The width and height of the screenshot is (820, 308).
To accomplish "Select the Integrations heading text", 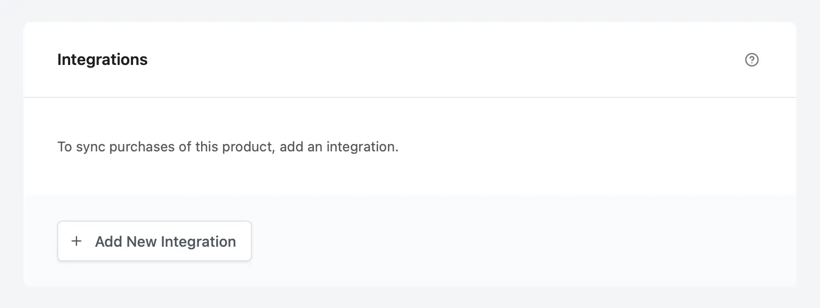I will [x=102, y=60].
